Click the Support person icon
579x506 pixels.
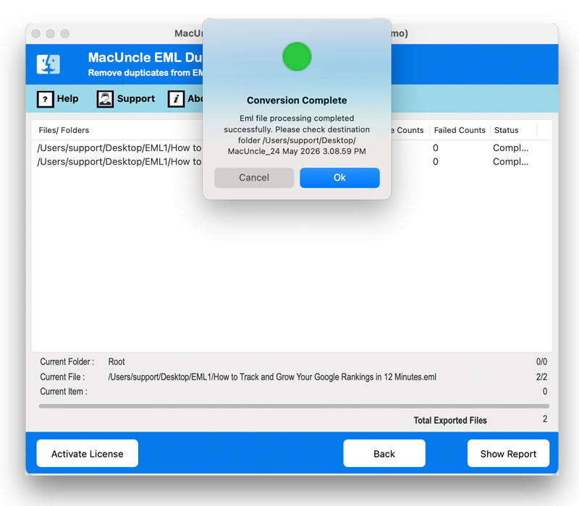tap(105, 99)
